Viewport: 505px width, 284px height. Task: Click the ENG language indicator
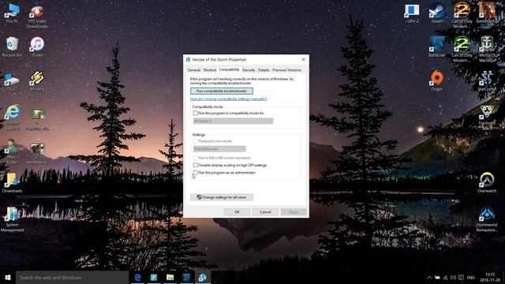coord(471,277)
